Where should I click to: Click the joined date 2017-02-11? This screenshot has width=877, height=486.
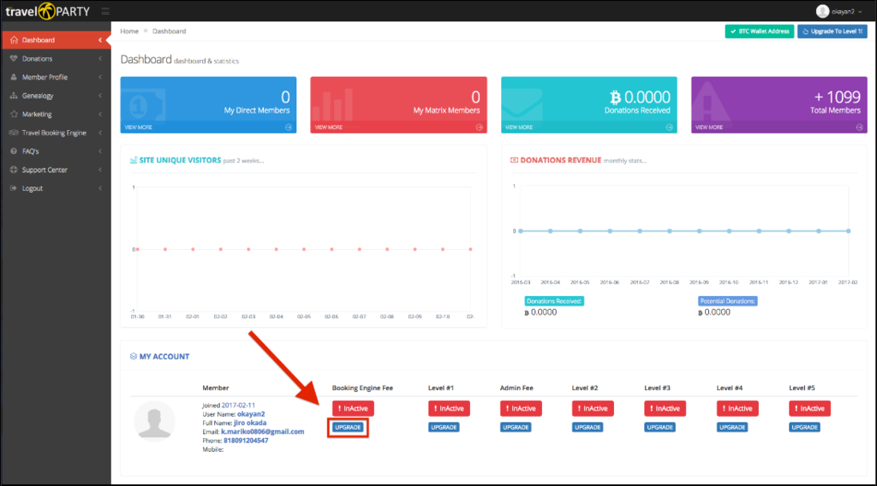tap(238, 405)
